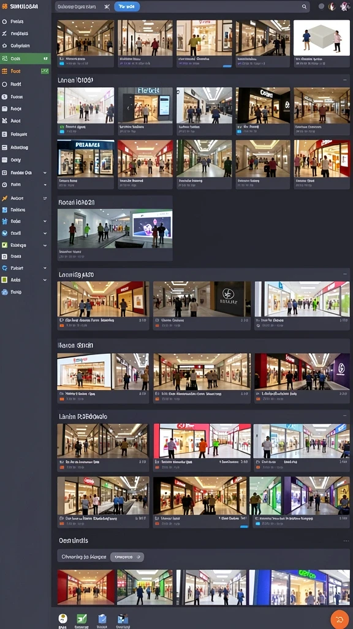The width and height of the screenshot is (353, 629).
Task: Click the globe-like round sidebar icon
Action: pos(4,96)
